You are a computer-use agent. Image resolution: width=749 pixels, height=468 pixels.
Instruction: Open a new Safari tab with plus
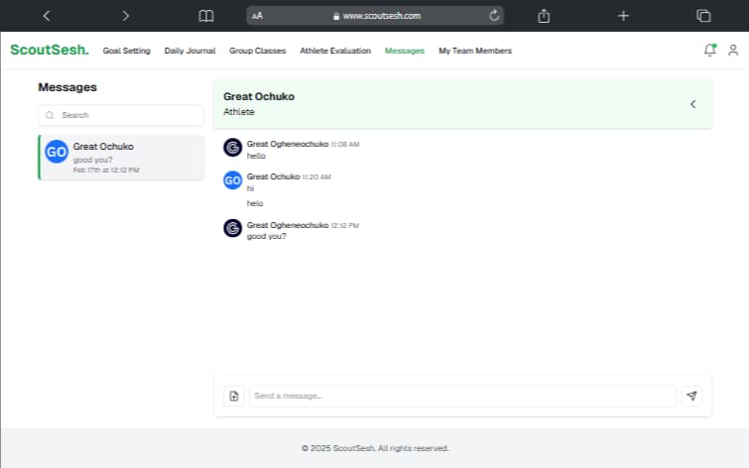tap(623, 16)
